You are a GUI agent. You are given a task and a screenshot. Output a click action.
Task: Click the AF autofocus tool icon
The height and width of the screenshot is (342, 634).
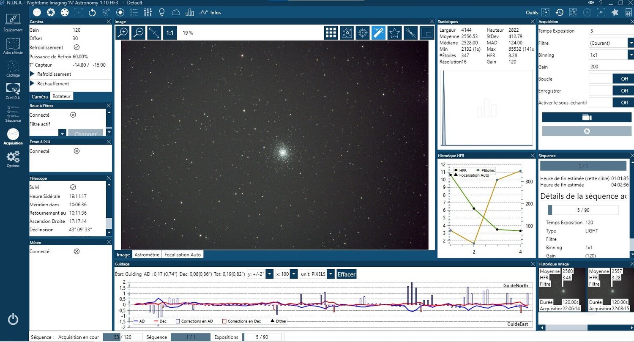601,12
